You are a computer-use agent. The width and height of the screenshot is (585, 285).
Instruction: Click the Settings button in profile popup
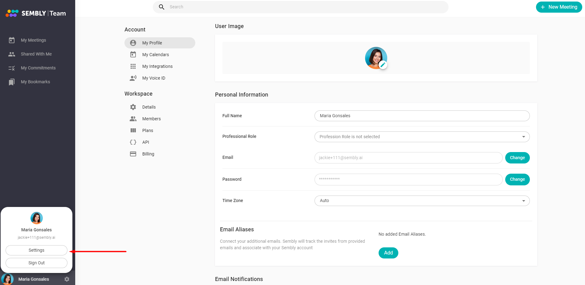(36, 250)
